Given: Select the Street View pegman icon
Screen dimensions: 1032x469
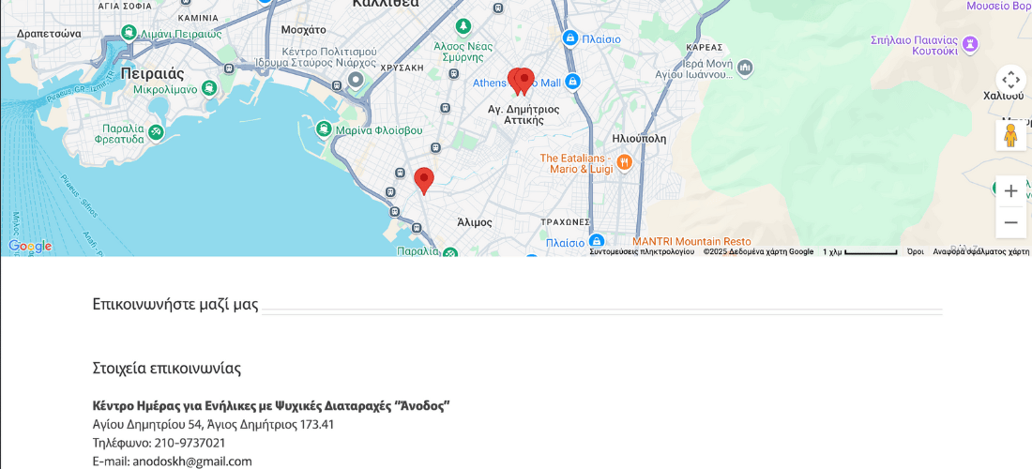Looking at the screenshot, I should [1010, 135].
